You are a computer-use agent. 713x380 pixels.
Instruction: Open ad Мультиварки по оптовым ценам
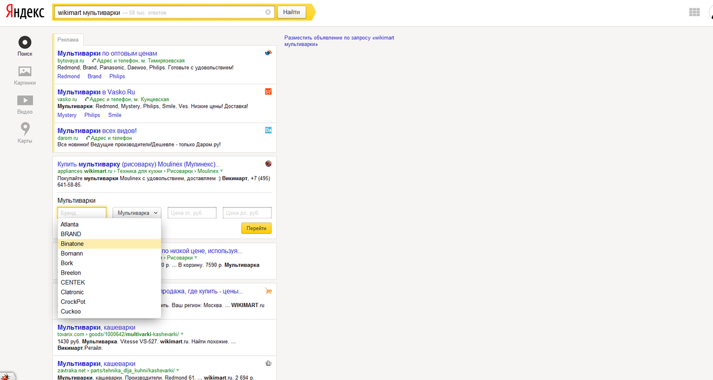tap(107, 54)
